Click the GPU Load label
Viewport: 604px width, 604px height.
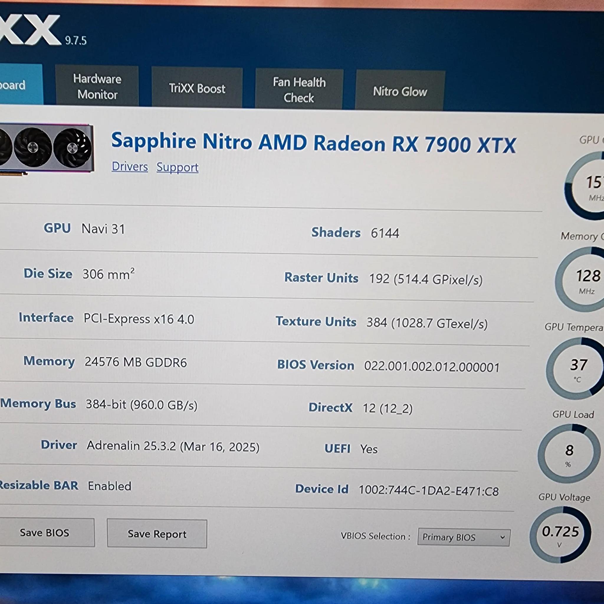click(x=573, y=414)
